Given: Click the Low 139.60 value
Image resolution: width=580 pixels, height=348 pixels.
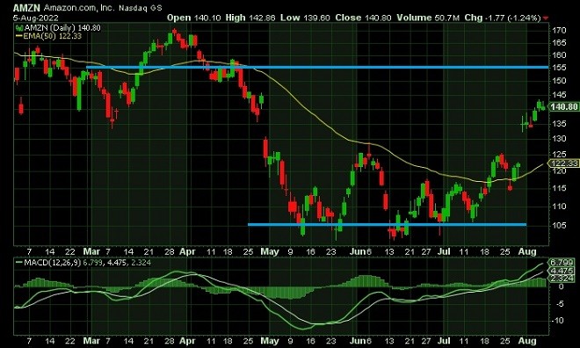Looking at the screenshot, I should pyautogui.click(x=305, y=18).
